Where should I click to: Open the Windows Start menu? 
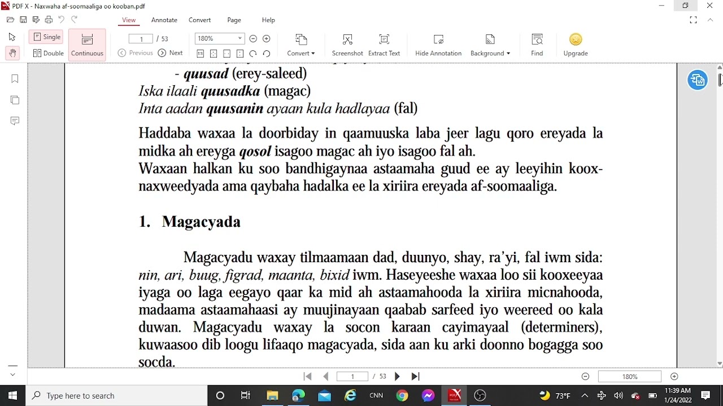tap(12, 395)
